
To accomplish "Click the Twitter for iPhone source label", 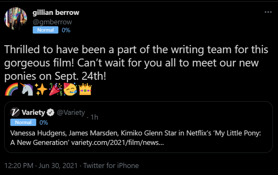I will (x=111, y=166).
